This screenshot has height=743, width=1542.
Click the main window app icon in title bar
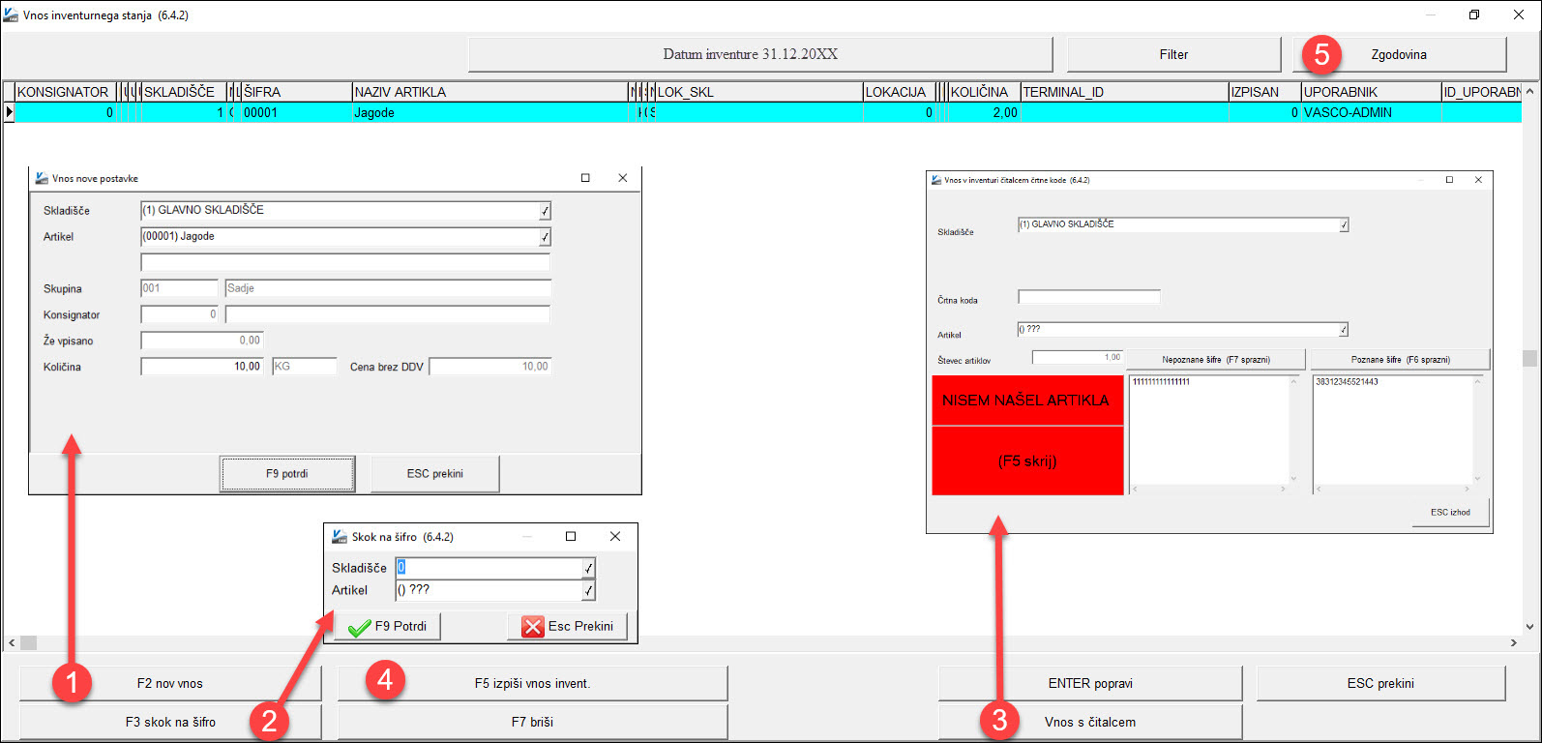click(x=11, y=15)
